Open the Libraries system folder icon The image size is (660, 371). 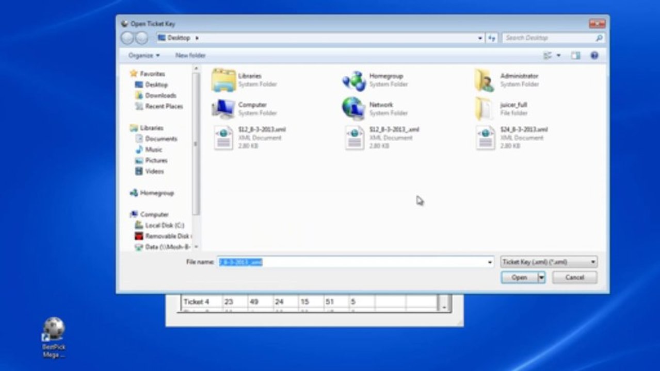pos(223,80)
